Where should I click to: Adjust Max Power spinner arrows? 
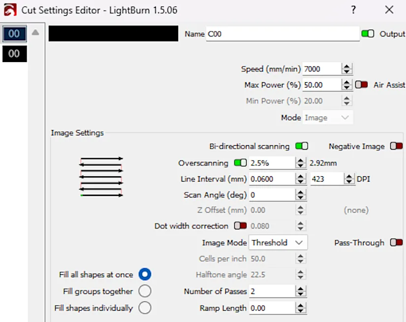(x=347, y=85)
